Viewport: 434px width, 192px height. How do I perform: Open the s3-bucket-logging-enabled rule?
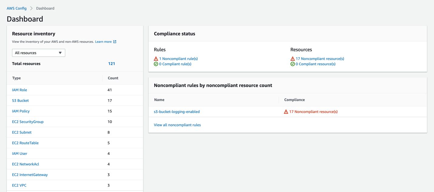click(177, 111)
